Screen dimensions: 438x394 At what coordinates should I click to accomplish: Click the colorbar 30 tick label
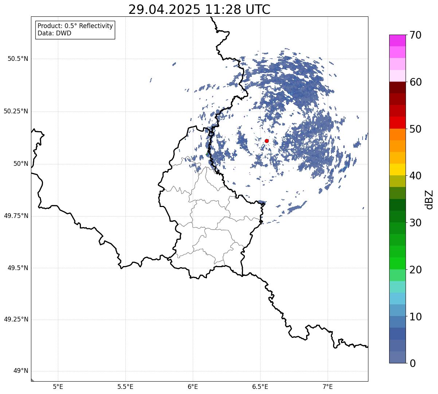(415, 223)
